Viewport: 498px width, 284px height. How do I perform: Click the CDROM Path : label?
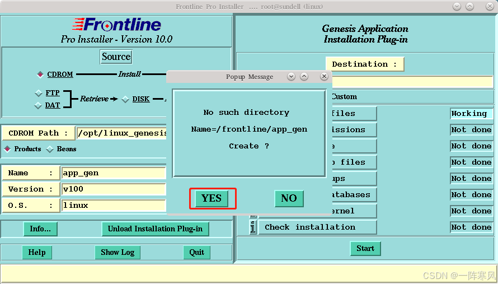tap(38, 133)
